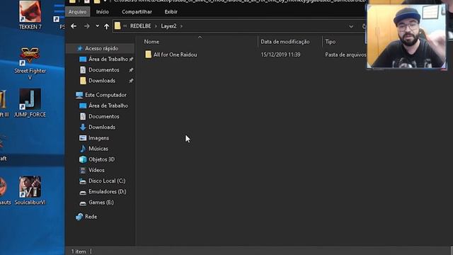453x255 pixels.
Task: Click the Rede network icon
Action: [79, 217]
